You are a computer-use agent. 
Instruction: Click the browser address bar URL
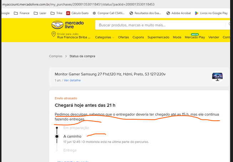pyautogui.click(x=78, y=4)
